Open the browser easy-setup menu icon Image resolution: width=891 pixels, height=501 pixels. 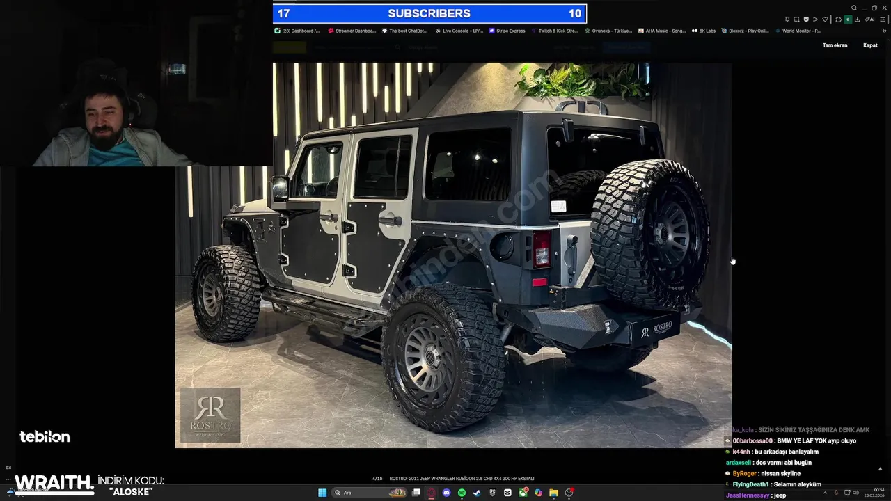point(883,19)
